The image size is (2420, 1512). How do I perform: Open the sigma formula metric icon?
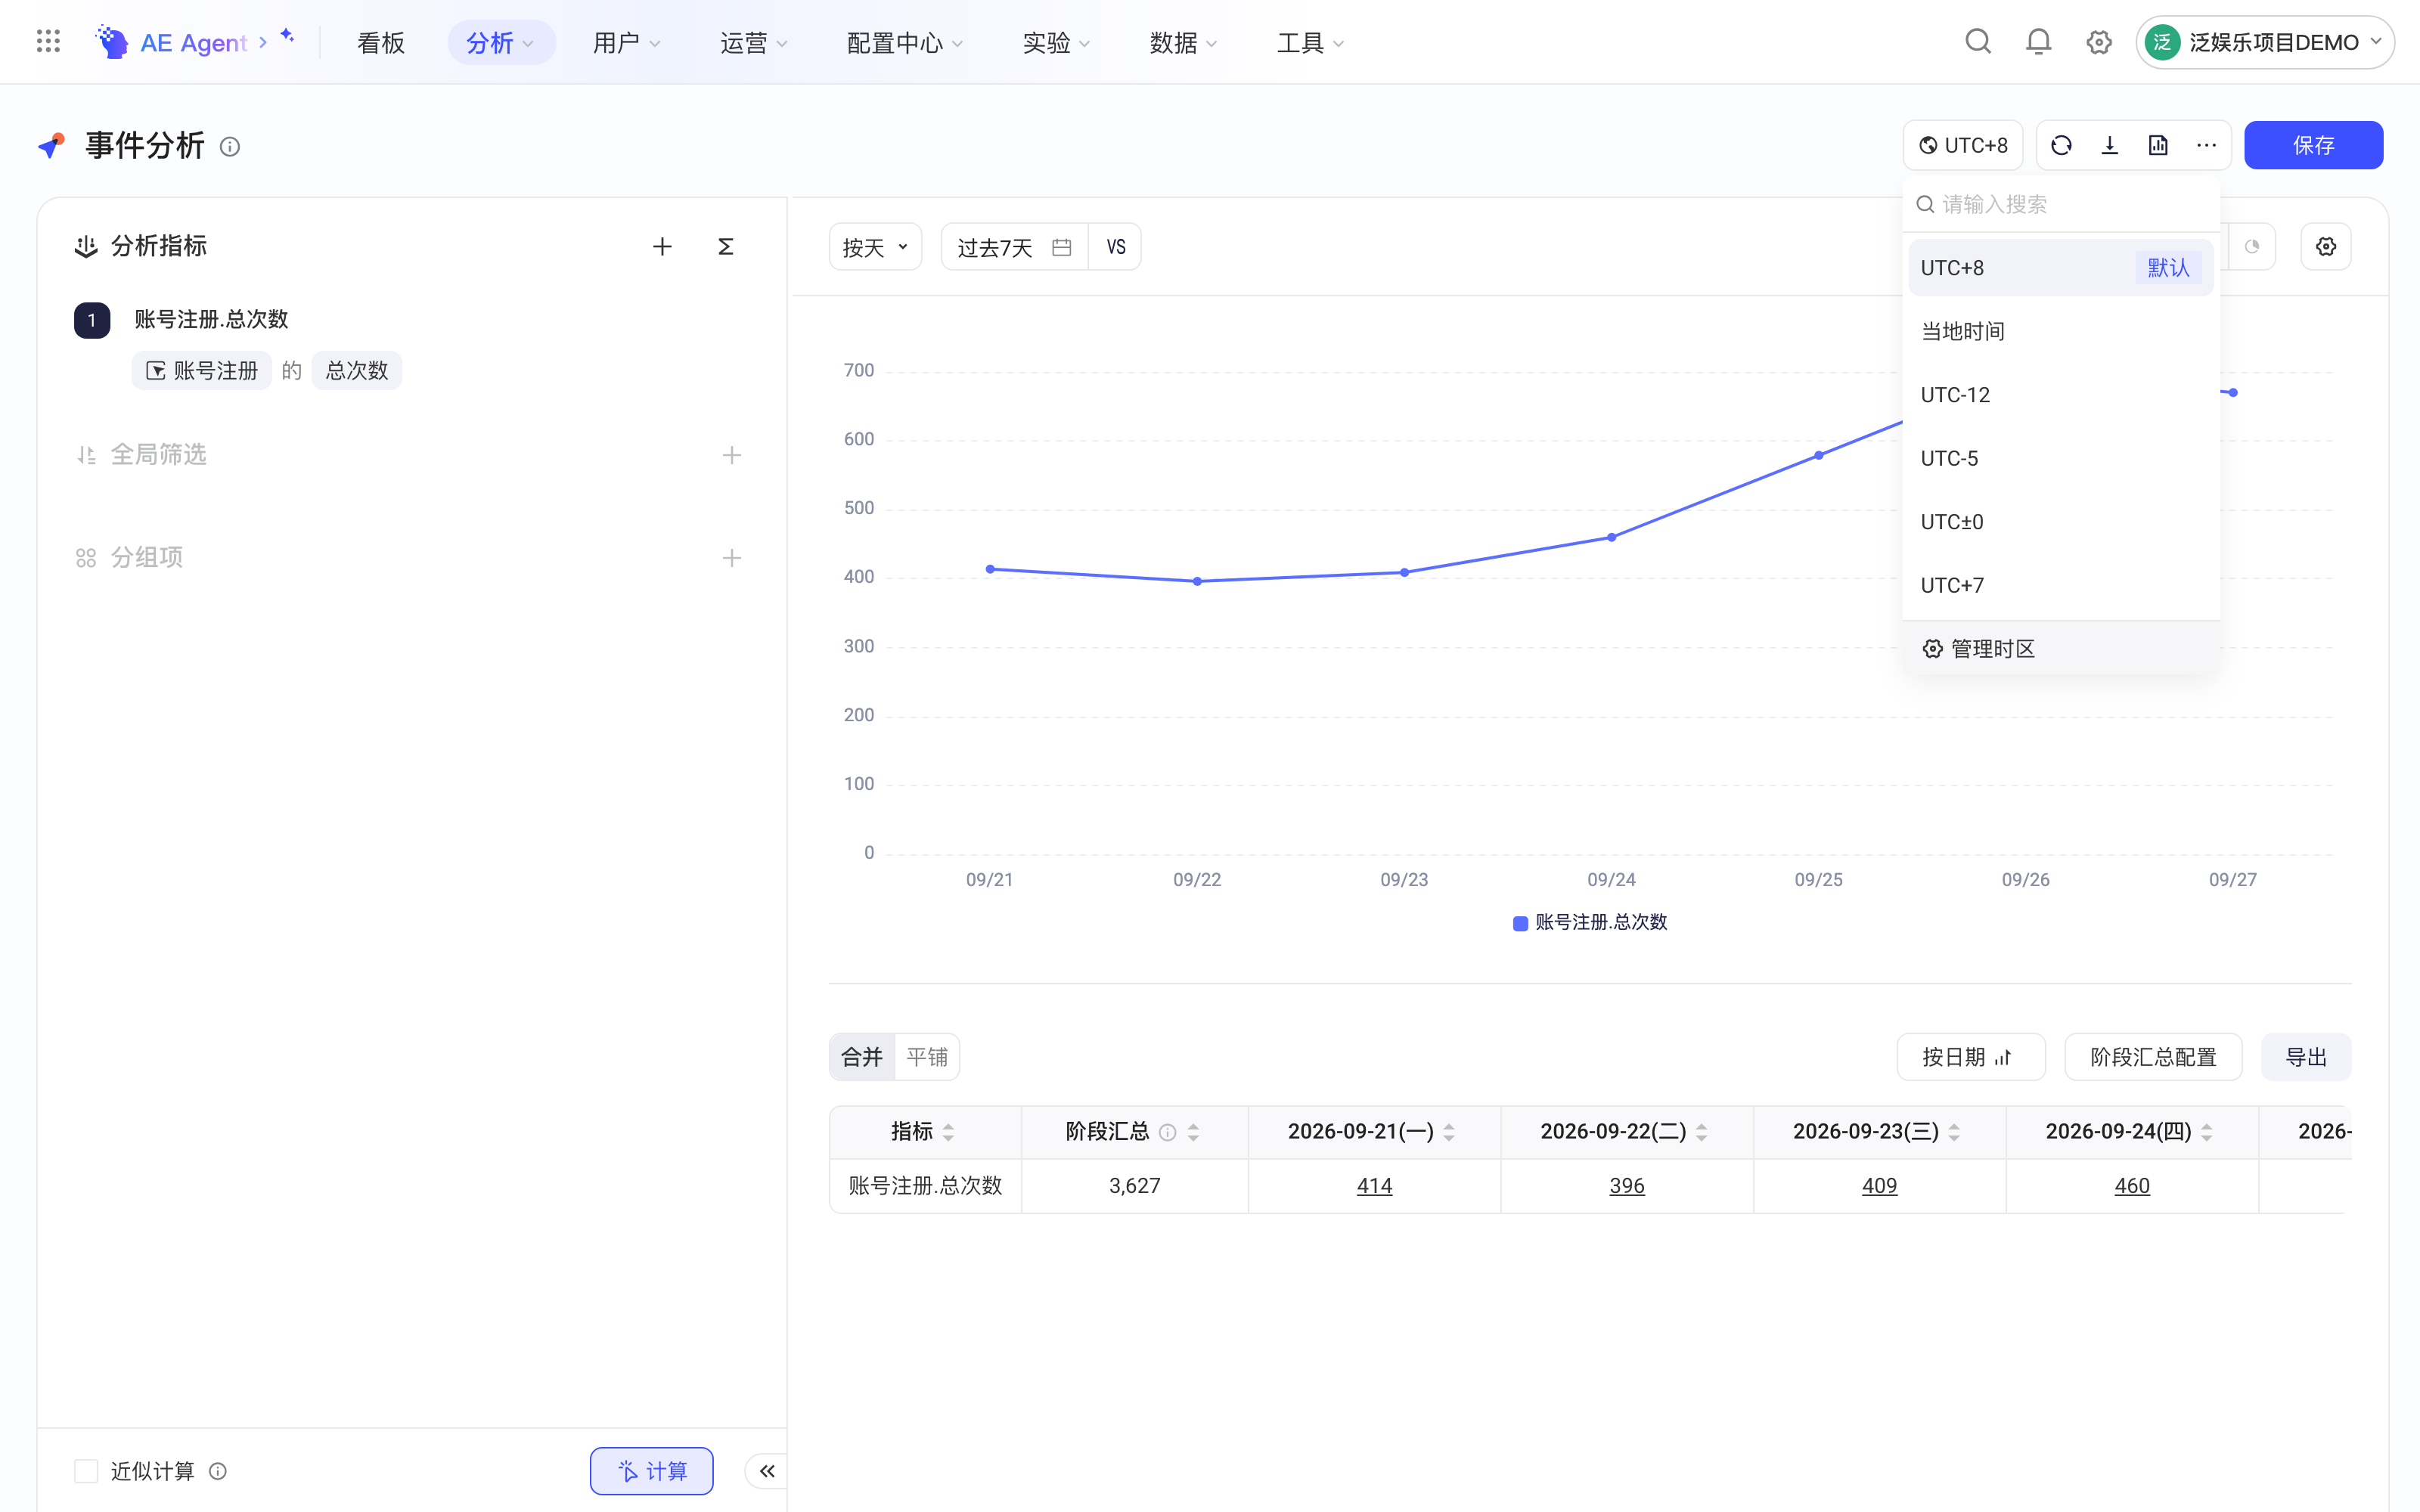tap(726, 246)
